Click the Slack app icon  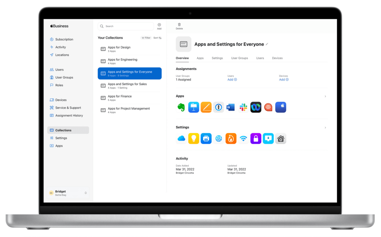click(x=243, y=108)
